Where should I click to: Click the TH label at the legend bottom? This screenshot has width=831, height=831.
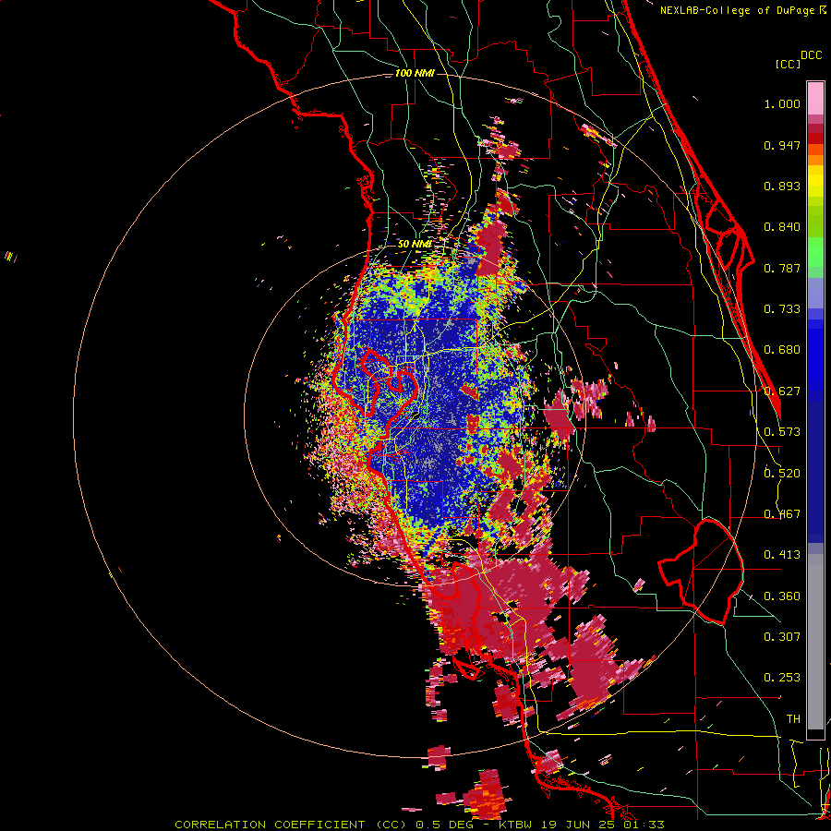793,718
